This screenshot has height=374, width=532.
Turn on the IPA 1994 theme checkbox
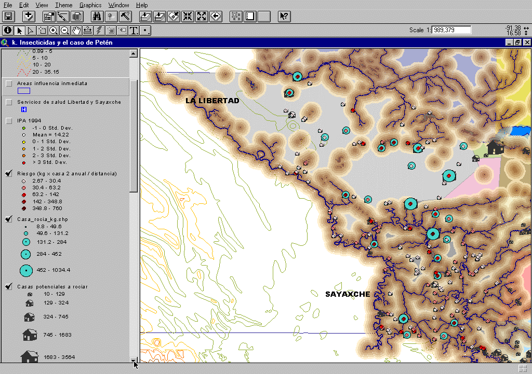coord(9,121)
